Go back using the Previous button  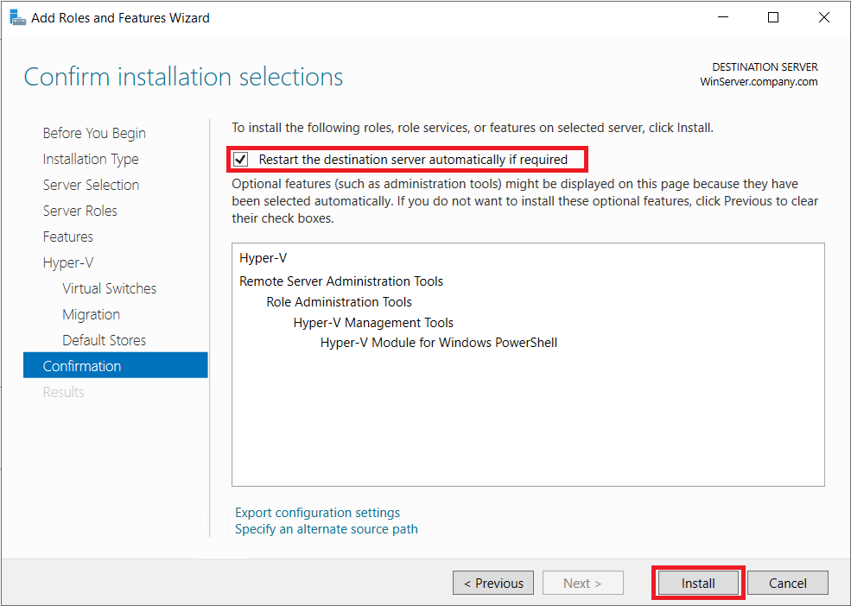click(x=492, y=583)
